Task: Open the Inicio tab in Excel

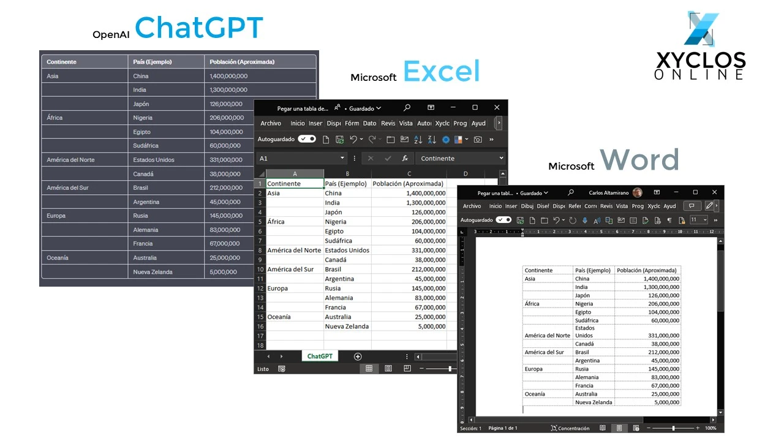Action: coord(297,123)
